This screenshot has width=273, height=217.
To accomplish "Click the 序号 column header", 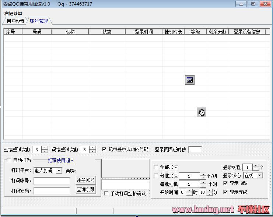I will point(13,32).
